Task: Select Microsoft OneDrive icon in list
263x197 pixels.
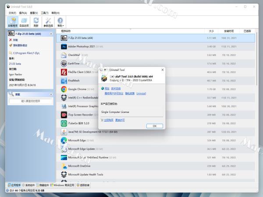Action: click(x=64, y=166)
